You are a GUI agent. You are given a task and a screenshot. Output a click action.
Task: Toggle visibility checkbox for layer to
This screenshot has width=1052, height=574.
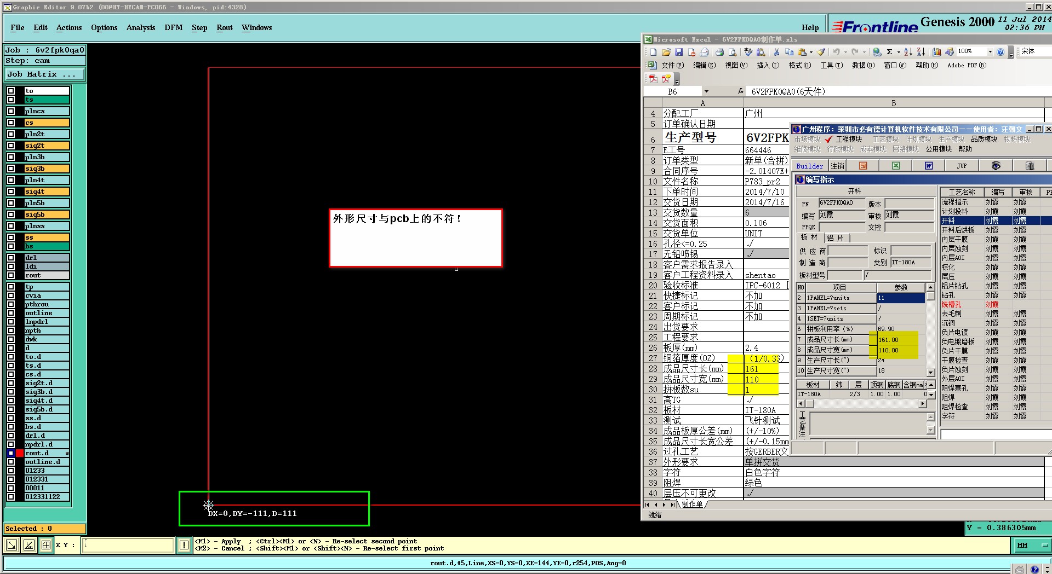(11, 91)
